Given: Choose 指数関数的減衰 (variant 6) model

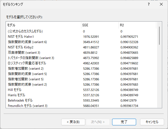Looking at the screenshot, I should [27, 42].
